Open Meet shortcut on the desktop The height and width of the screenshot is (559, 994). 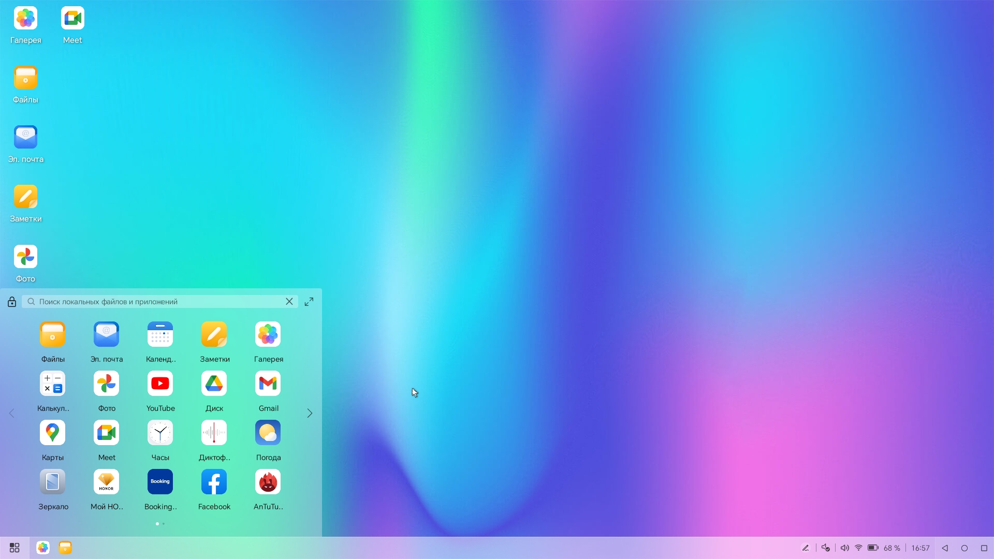tap(72, 19)
